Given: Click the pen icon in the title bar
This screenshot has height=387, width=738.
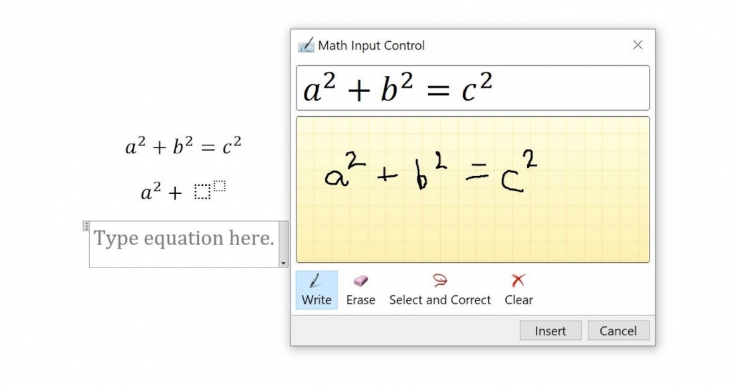Looking at the screenshot, I should [x=306, y=45].
